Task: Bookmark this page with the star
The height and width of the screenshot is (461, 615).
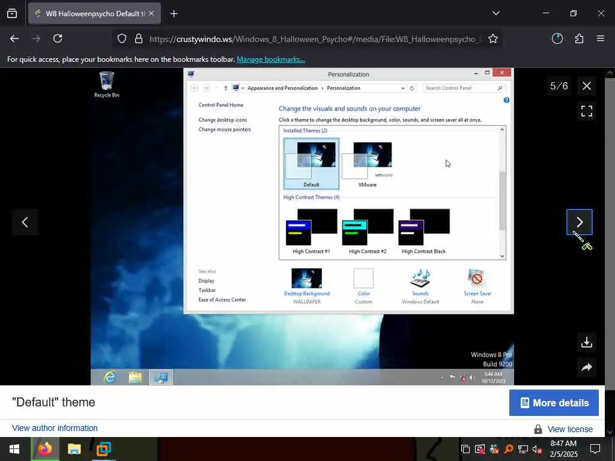Action: (x=493, y=38)
